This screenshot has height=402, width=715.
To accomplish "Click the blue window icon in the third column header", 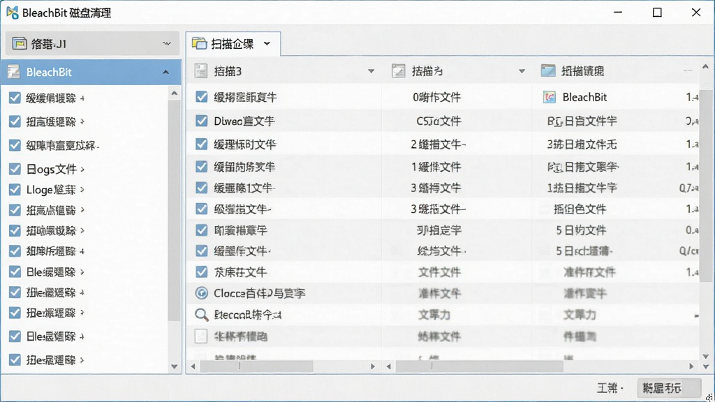I will (548, 70).
